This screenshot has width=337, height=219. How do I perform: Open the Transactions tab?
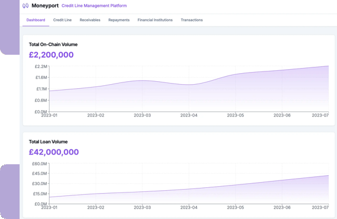pyautogui.click(x=191, y=20)
